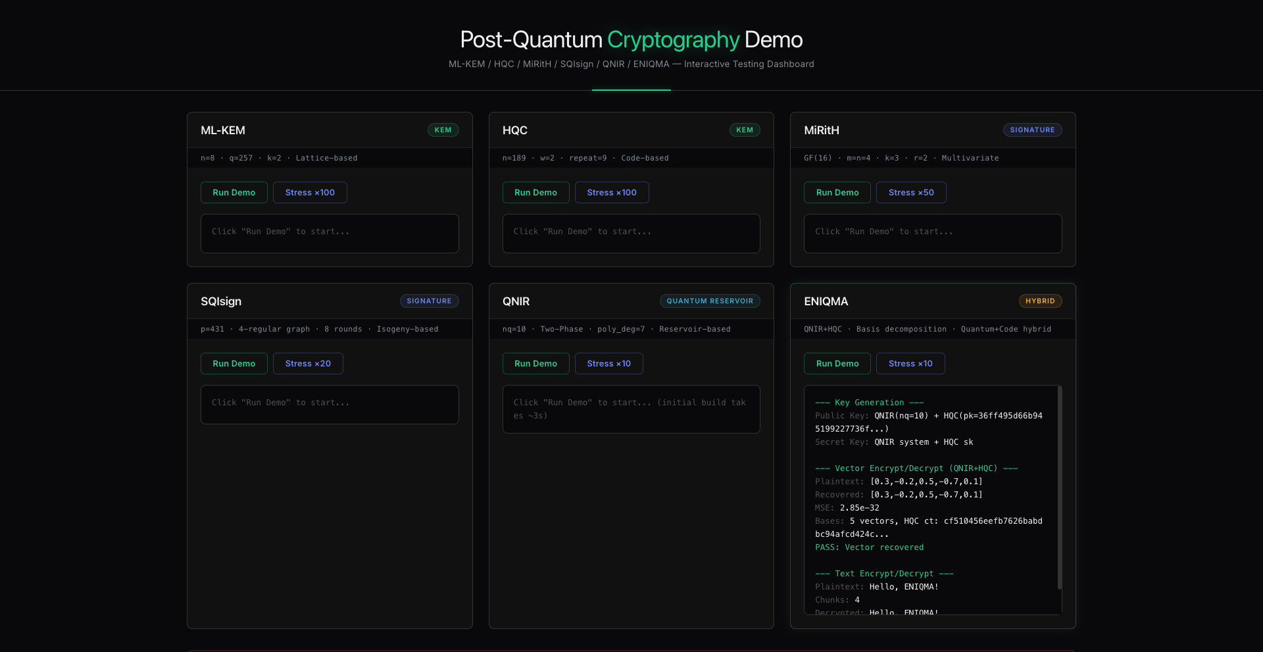1263x652 pixels.
Task: Click the HYBRID badge on ENIQMA
Action: pos(1040,301)
